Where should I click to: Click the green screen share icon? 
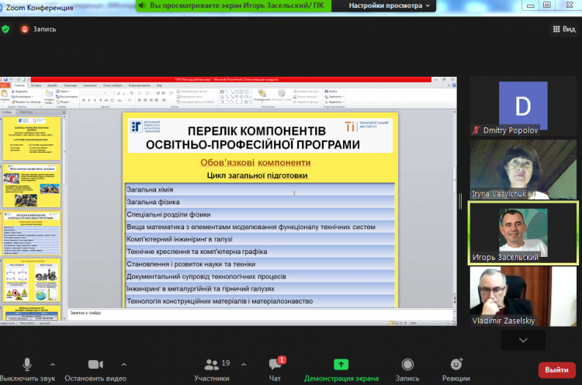coord(341,364)
